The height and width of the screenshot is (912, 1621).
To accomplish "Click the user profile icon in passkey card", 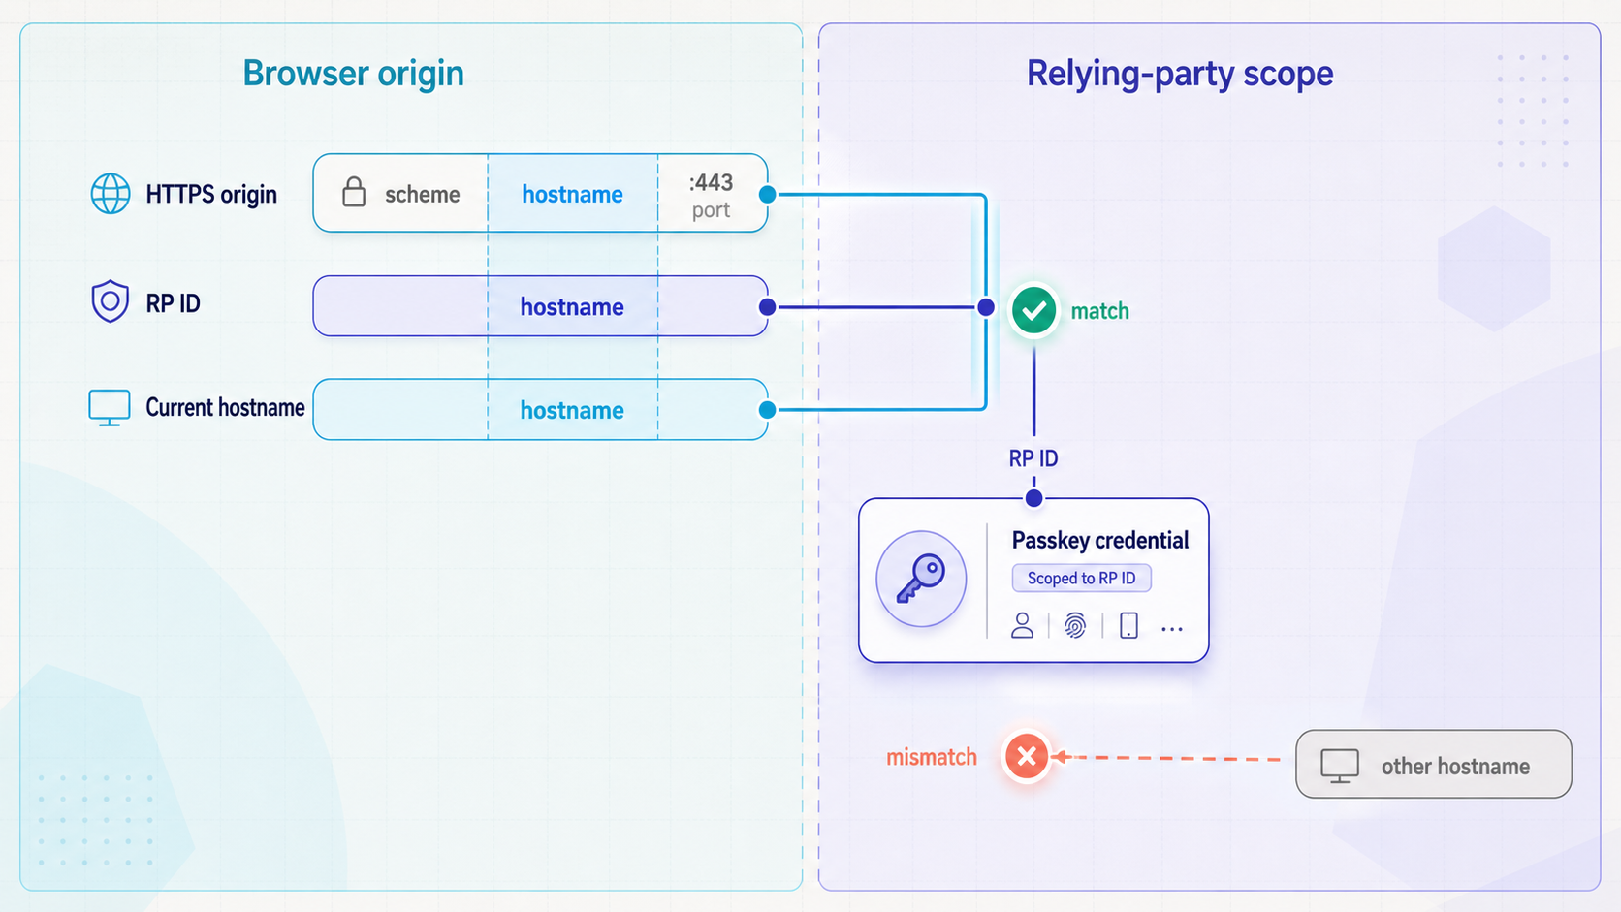I will click(1022, 625).
